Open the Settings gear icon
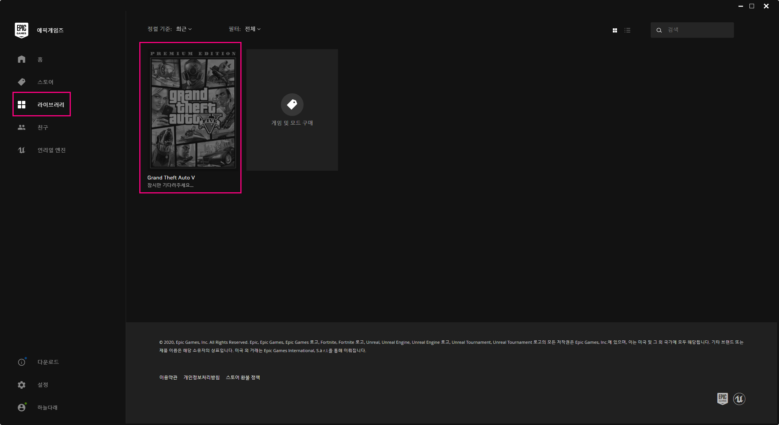779x425 pixels. [x=22, y=385]
